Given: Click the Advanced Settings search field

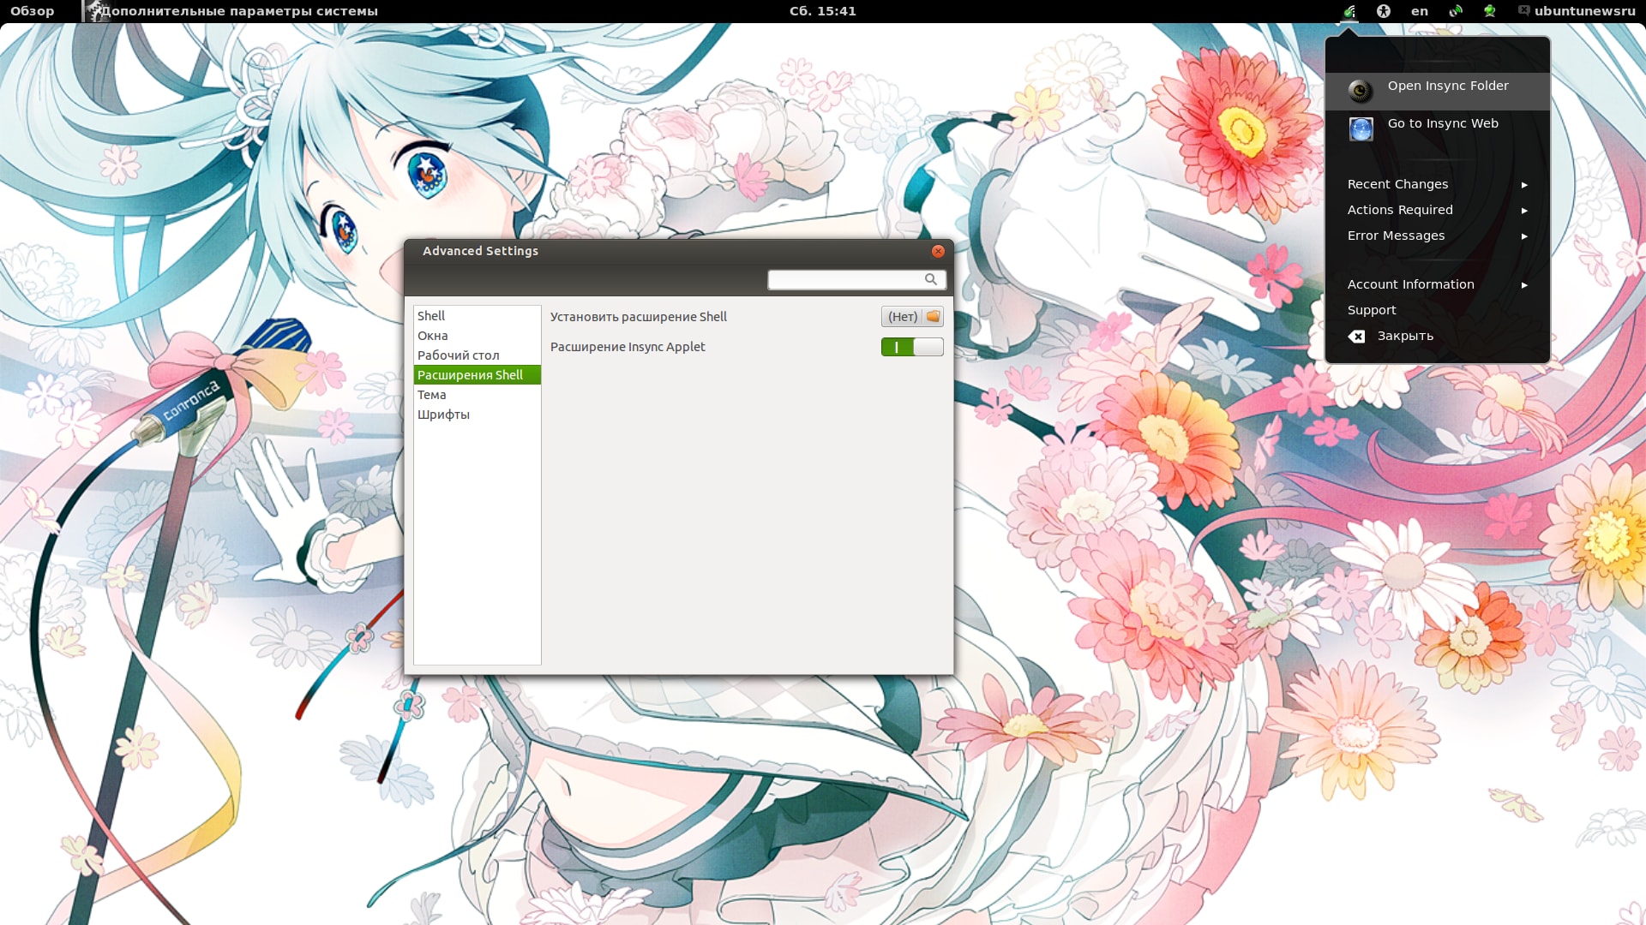Looking at the screenshot, I should pyautogui.click(x=856, y=279).
